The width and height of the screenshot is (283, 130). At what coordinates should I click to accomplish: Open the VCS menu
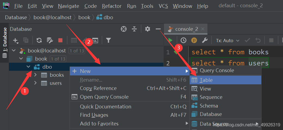point(163,6)
